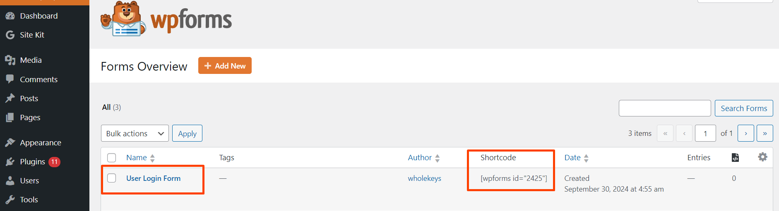
Task: Open the Dashboard menu icon
Action: pos(10,16)
